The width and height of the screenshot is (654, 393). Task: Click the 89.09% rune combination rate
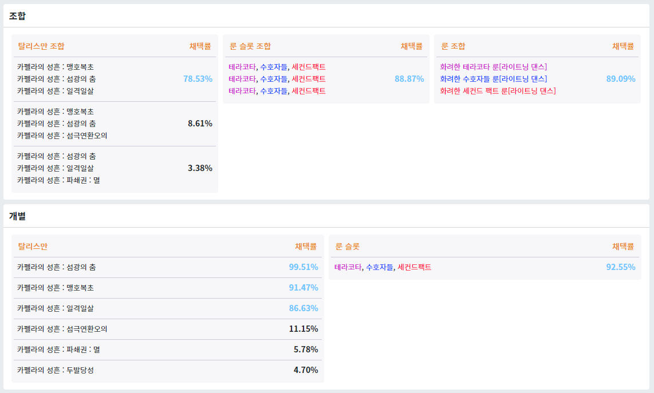click(x=621, y=79)
